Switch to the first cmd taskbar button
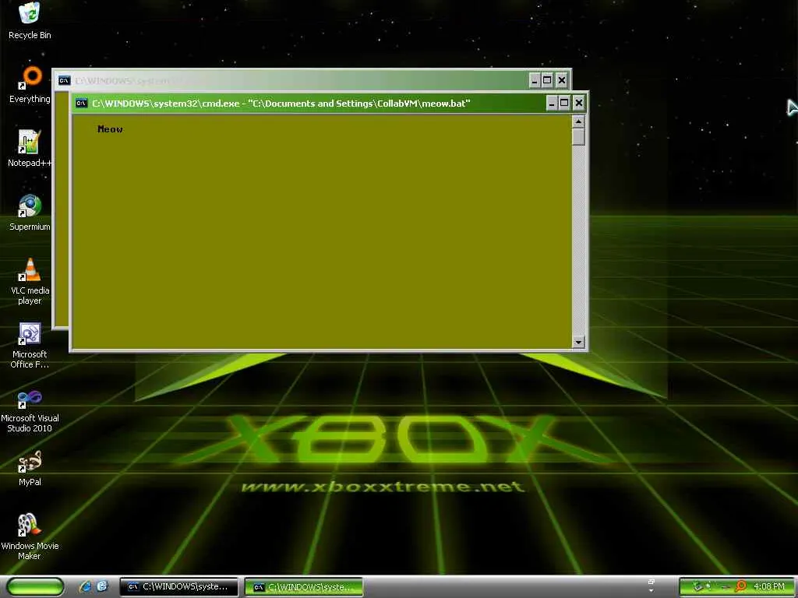The width and height of the screenshot is (798, 598). tap(178, 586)
